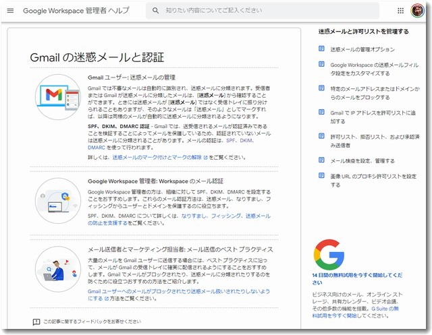Open Google Workspace 管理者 ヘルプ home title
The height and width of the screenshot is (335, 432).
click(76, 11)
